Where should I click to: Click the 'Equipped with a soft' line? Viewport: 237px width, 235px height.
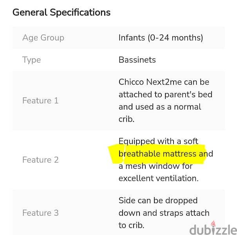click(158, 141)
